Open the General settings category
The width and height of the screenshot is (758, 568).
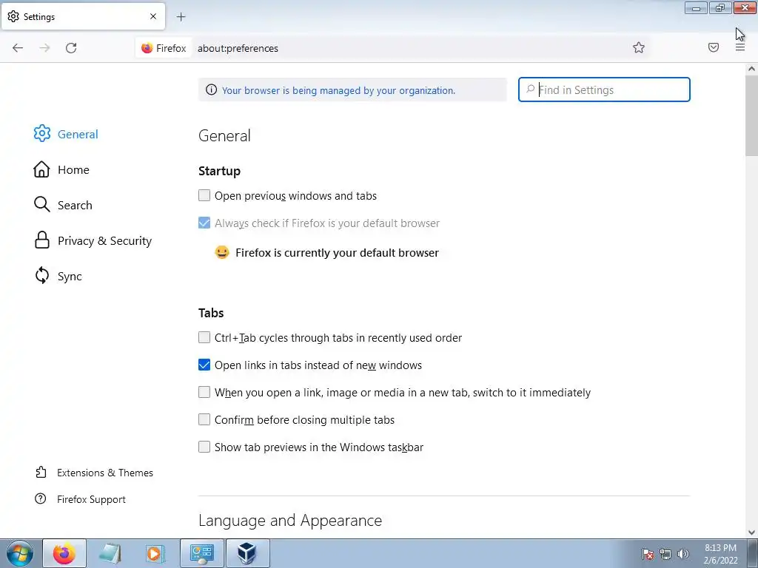(66, 134)
